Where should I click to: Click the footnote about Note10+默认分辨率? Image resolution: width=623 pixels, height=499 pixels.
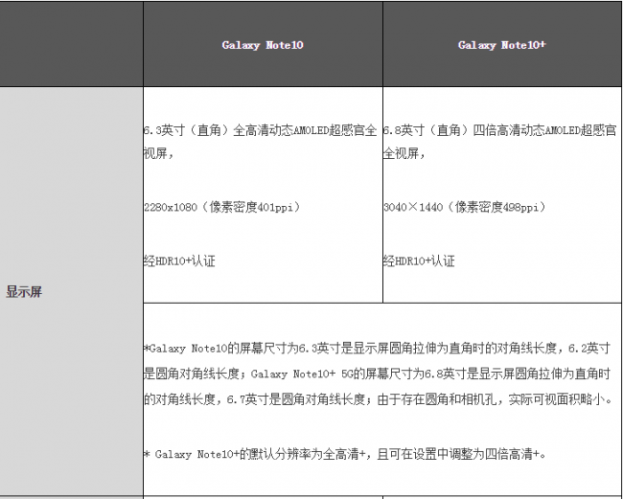click(345, 454)
